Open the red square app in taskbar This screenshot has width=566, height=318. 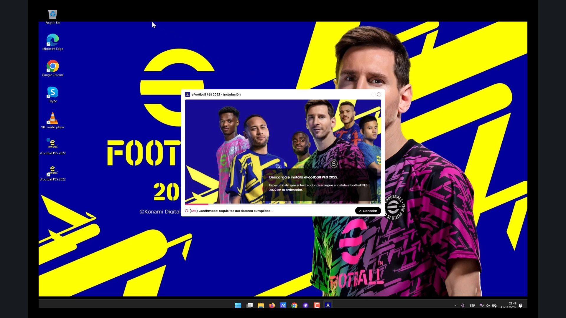click(x=317, y=305)
